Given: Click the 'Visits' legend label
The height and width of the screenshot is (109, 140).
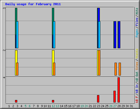Looking at the screenshot, I should 137,54.
